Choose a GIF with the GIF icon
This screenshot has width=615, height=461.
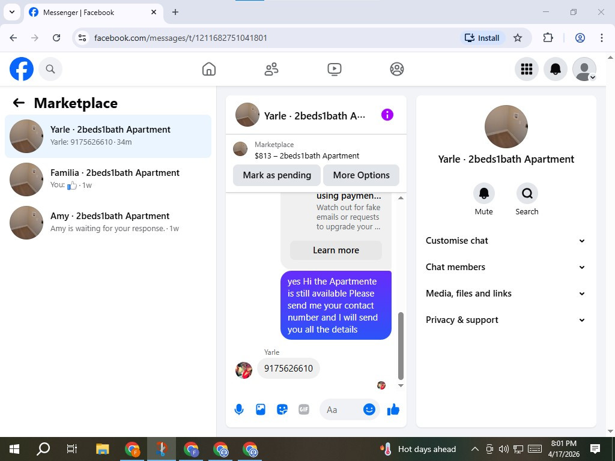[303, 409]
